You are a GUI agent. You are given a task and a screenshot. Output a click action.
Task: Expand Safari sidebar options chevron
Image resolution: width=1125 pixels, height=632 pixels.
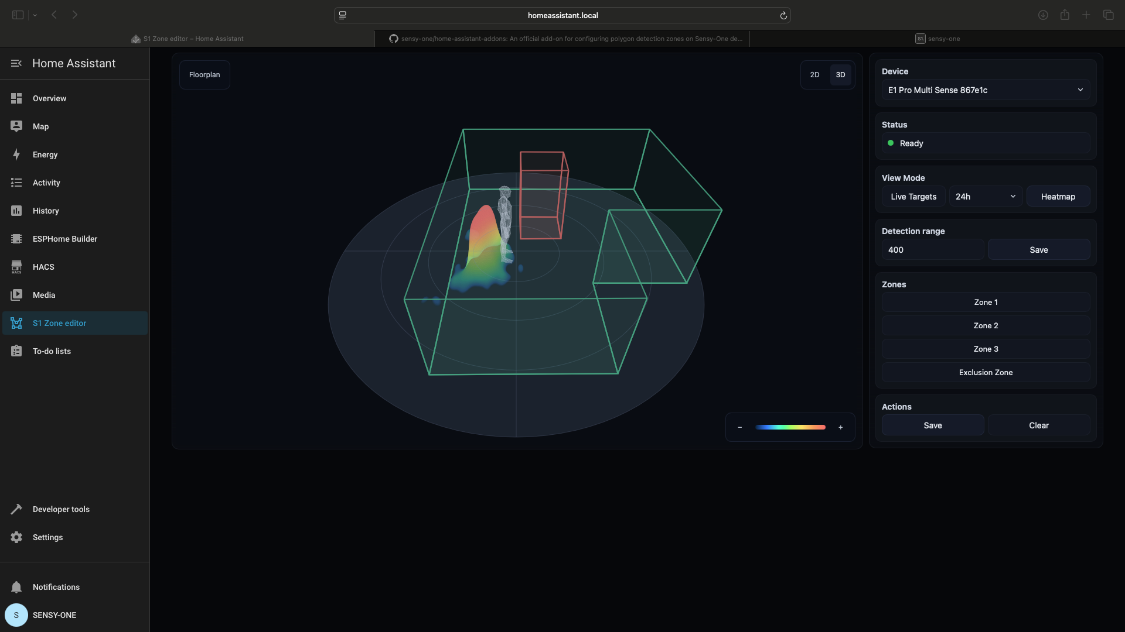click(35, 15)
